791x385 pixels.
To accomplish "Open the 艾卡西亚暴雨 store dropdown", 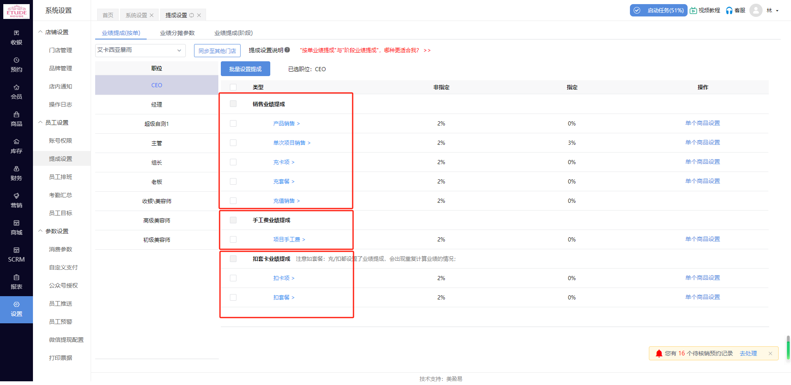I will point(140,50).
